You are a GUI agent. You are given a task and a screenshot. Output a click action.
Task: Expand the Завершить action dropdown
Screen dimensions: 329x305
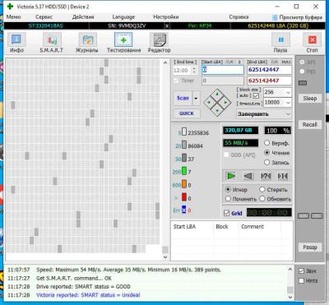click(263, 114)
